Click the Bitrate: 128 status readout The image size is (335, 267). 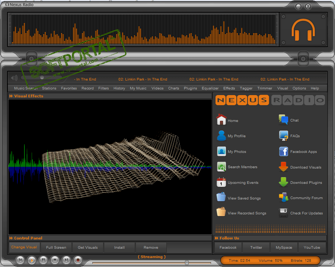pyautogui.click(x=301, y=261)
